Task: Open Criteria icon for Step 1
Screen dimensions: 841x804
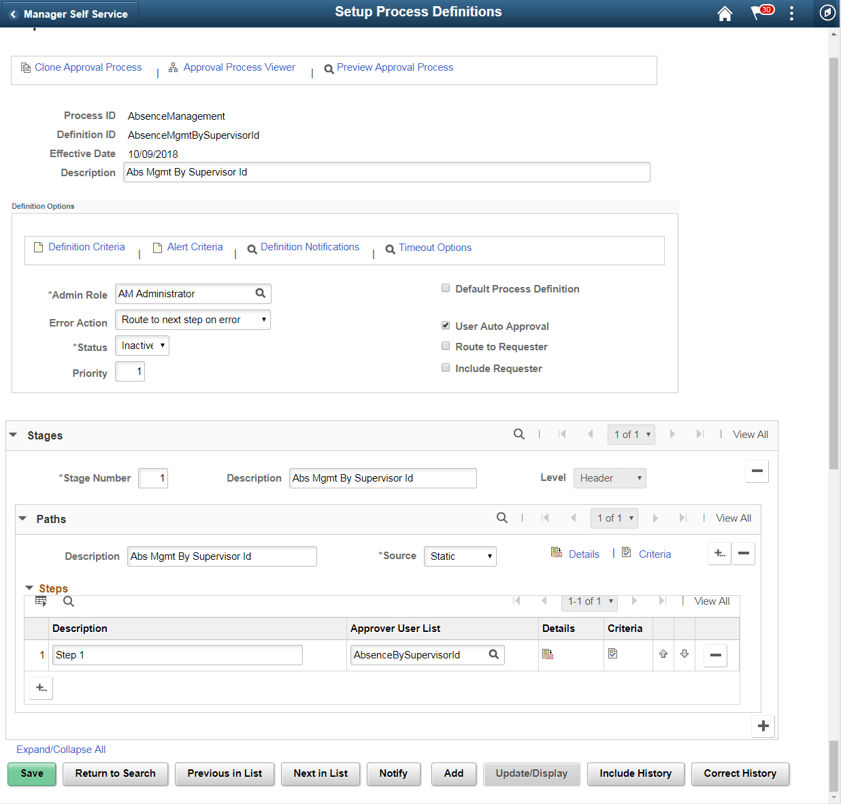Action: coord(612,653)
